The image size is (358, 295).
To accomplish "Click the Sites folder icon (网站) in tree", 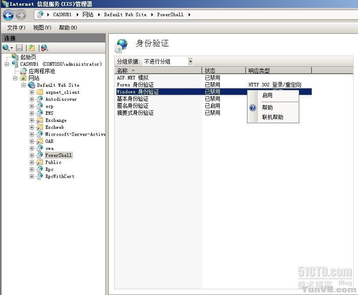I will [23, 78].
